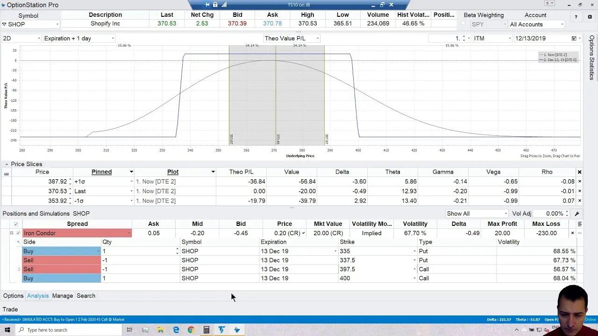598x336 pixels.
Task: Open Calculator from the taskbar
Action: point(206,330)
